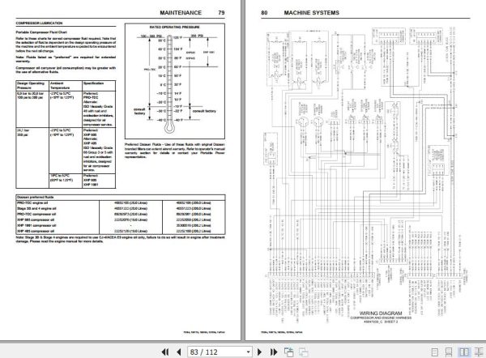Switch to single page view layout

435,352
